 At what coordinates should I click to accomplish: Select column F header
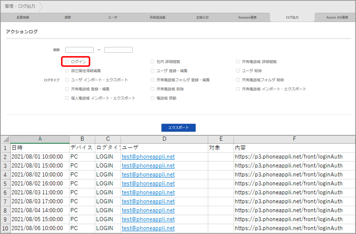(295, 139)
